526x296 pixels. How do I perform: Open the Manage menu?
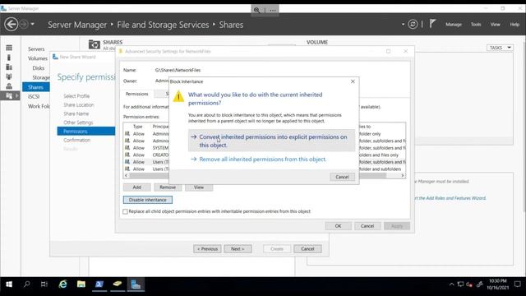coord(454,24)
